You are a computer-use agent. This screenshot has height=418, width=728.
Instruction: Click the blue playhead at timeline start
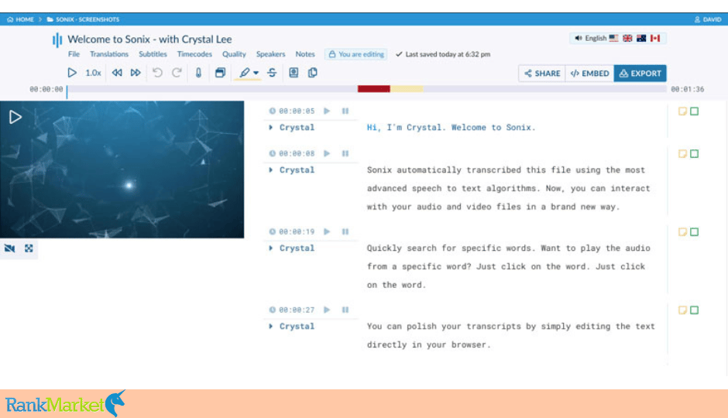[67, 91]
